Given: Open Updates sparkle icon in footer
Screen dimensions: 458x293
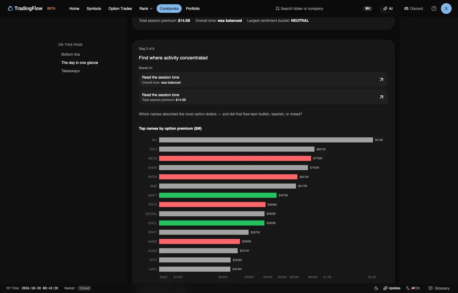Looking at the screenshot, I should [x=385, y=288].
